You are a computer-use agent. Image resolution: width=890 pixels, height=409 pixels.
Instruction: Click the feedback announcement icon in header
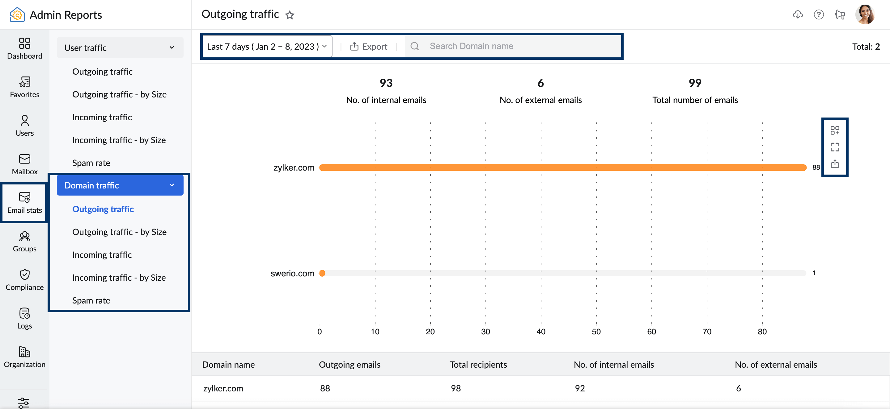(840, 15)
